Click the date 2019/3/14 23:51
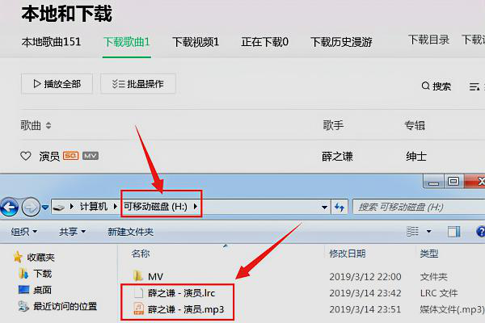 365,309
